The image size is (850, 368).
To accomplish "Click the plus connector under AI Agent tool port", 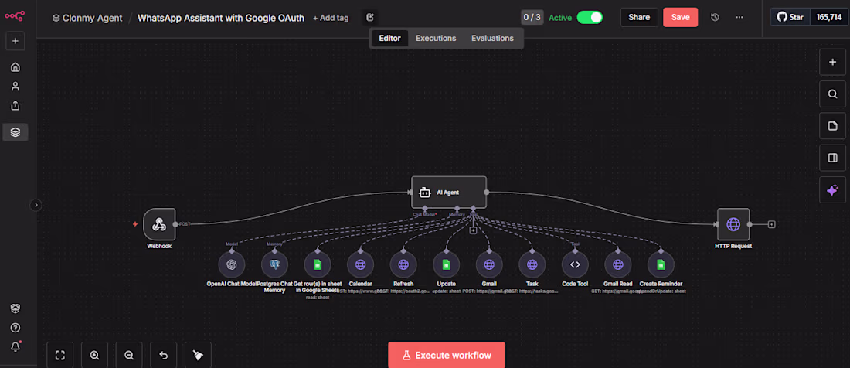I will pyautogui.click(x=473, y=230).
